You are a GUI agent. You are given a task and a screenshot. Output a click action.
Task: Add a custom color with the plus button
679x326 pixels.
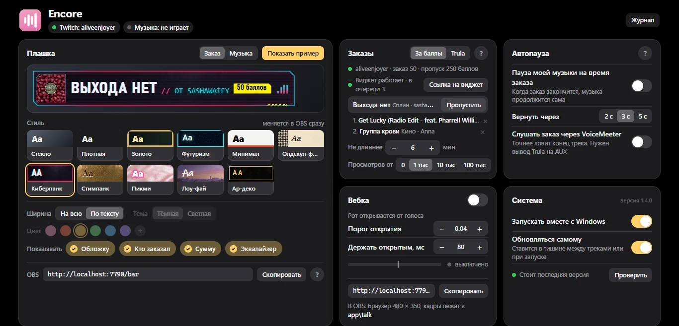point(140,231)
